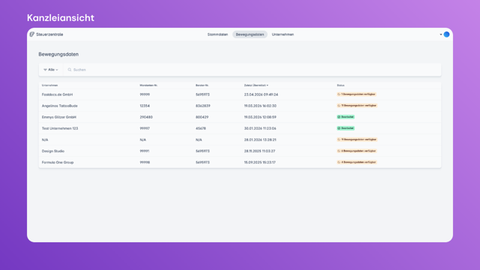Click the timestamp 28.11.2025 11:03:27
The width and height of the screenshot is (480, 270).
click(x=259, y=151)
